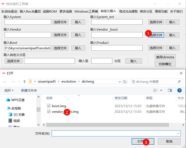Click the 在 dicheng 中搜索 search box
Image resolution: width=186 pixels, height=148 pixels.
coord(154,81)
